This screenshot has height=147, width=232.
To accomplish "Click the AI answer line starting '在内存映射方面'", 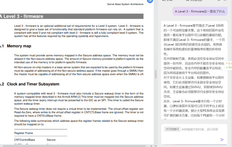I will [194, 59].
